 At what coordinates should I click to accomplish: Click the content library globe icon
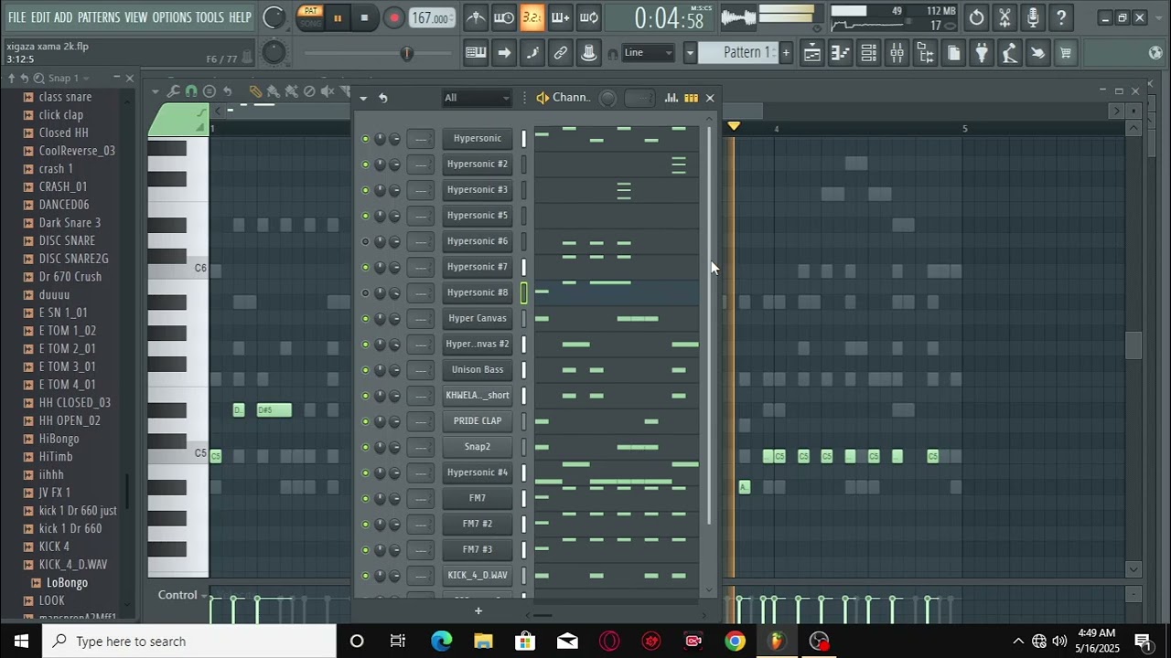pos(1155,53)
